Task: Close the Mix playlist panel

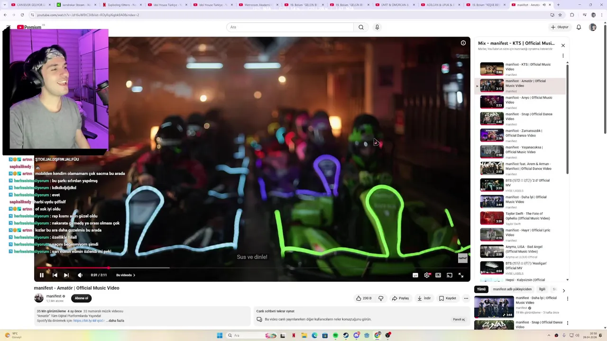Action: [x=563, y=45]
